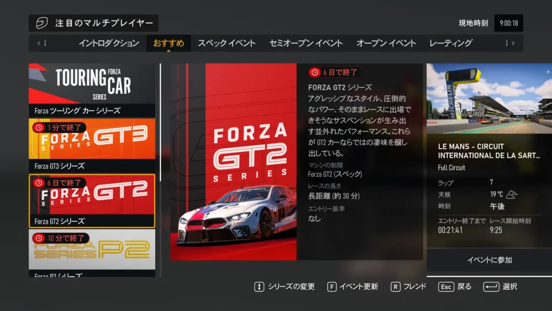Click the weather cloud icon next to 19 °C
Screen dimensions: 552x311
tap(512, 194)
